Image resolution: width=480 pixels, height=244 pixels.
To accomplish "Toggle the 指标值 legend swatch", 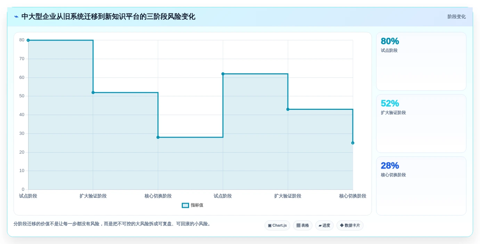I will coord(185,205).
